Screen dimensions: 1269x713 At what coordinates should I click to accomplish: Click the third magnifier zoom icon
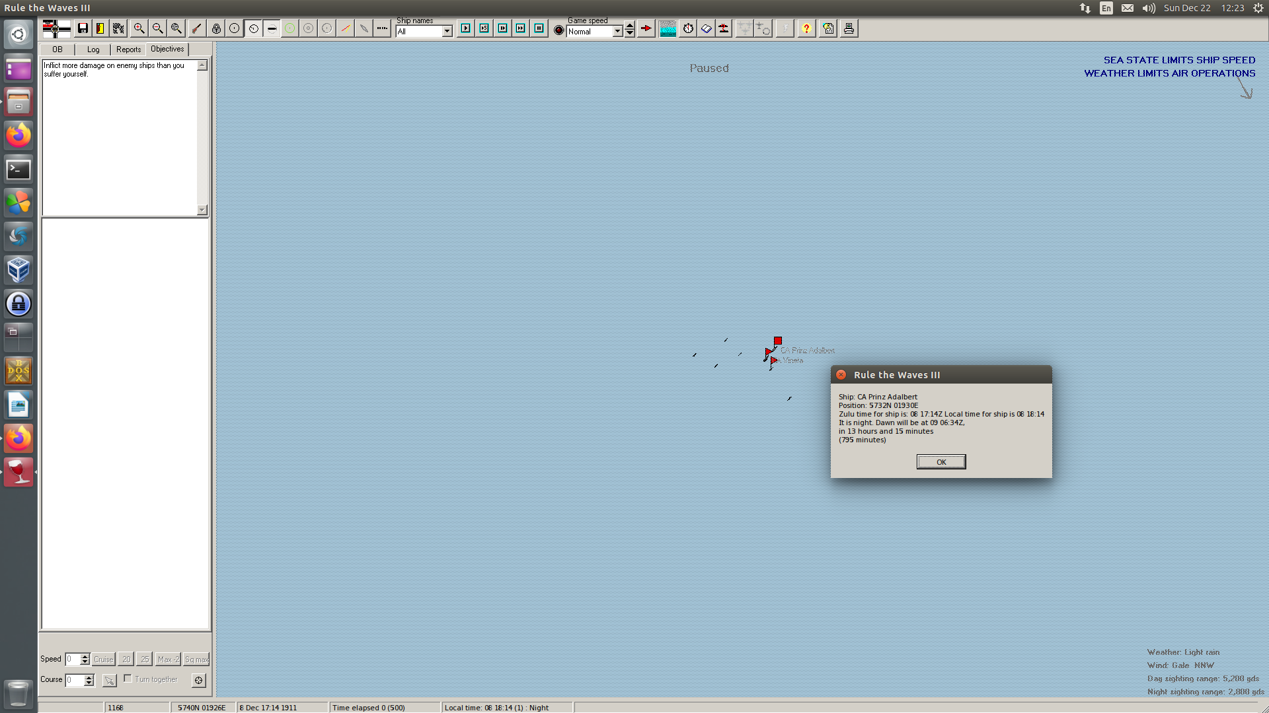coord(176,28)
